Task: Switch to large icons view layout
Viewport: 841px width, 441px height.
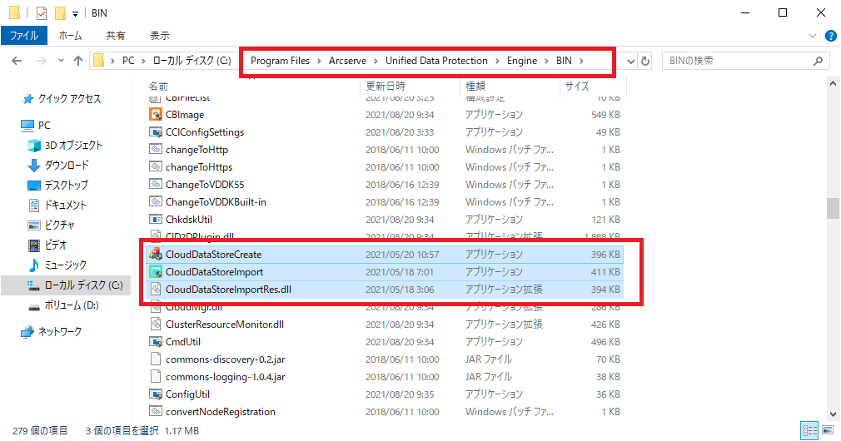Action: (828, 430)
